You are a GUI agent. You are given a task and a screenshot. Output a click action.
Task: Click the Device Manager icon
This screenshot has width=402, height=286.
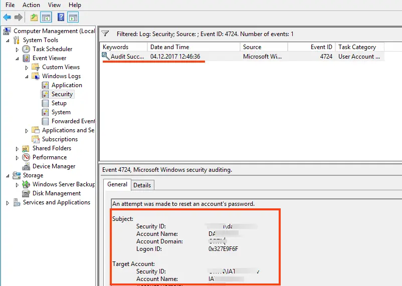click(x=26, y=166)
